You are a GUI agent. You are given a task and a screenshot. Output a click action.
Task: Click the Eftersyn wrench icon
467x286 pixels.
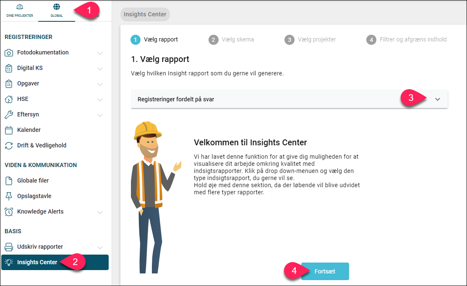click(9, 114)
